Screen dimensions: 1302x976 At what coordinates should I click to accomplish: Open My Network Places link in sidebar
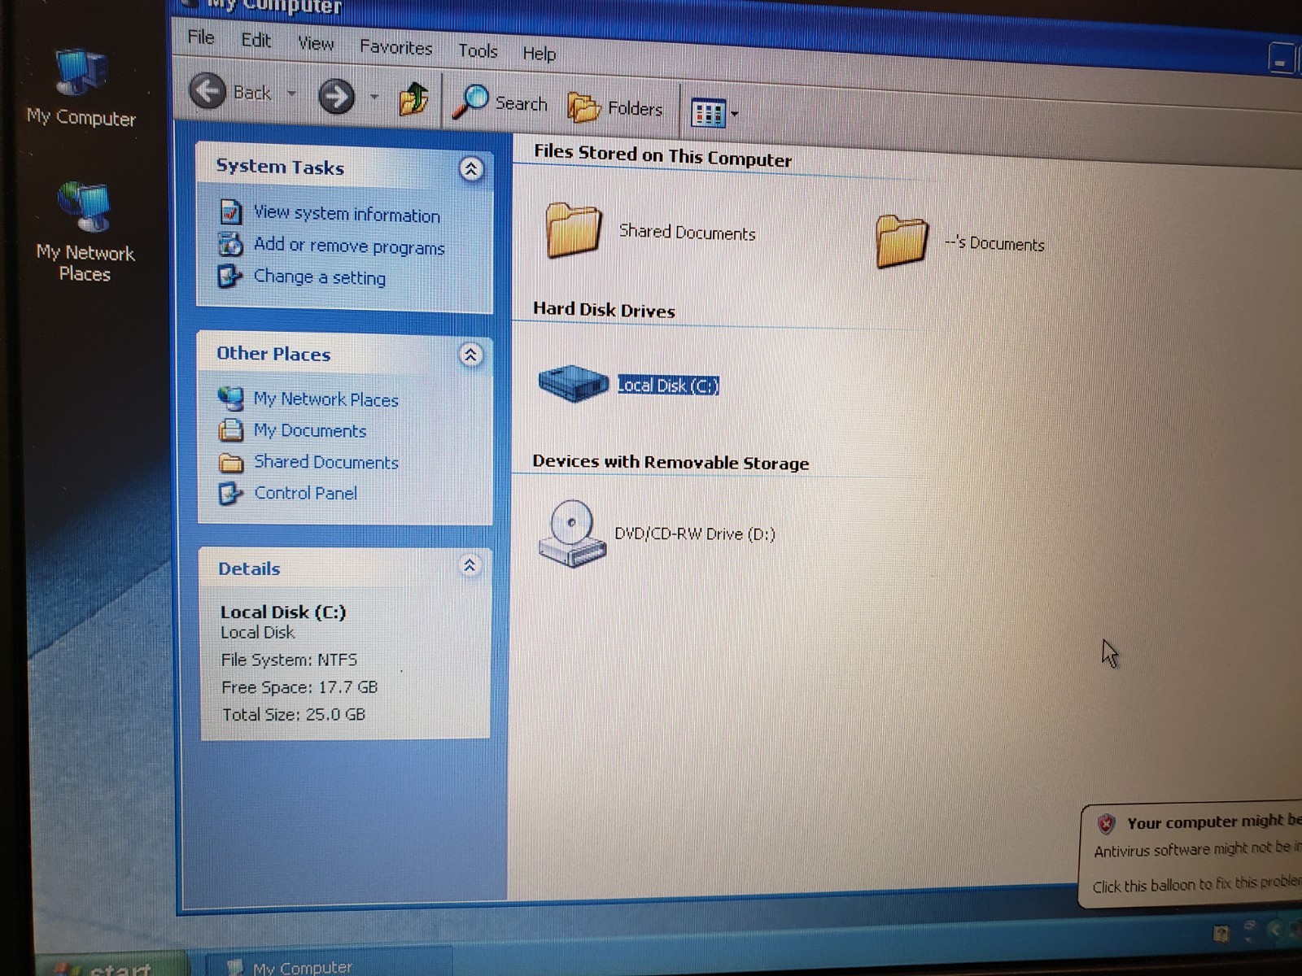pos(325,399)
